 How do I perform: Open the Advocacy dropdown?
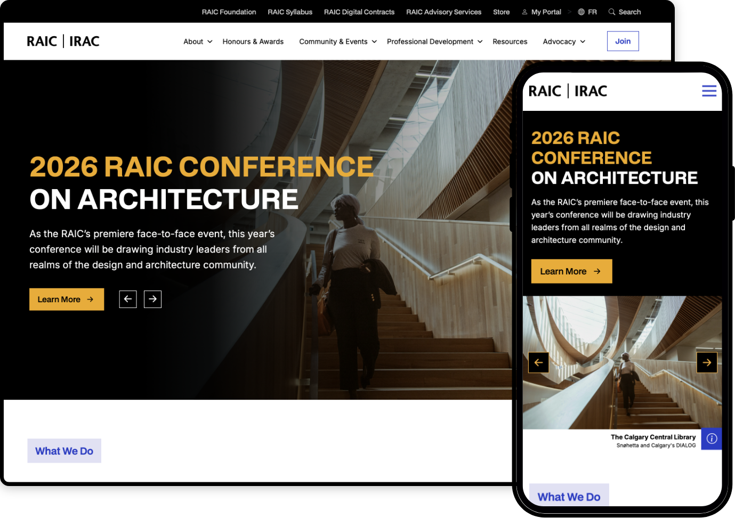[x=559, y=41]
